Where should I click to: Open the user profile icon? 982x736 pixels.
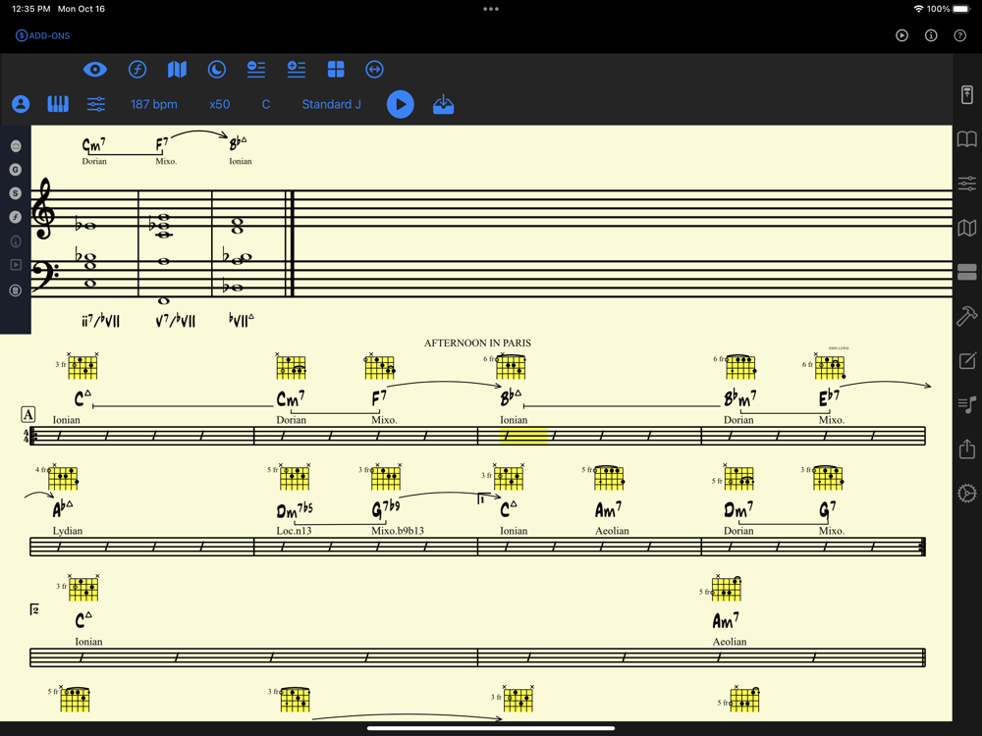click(21, 104)
